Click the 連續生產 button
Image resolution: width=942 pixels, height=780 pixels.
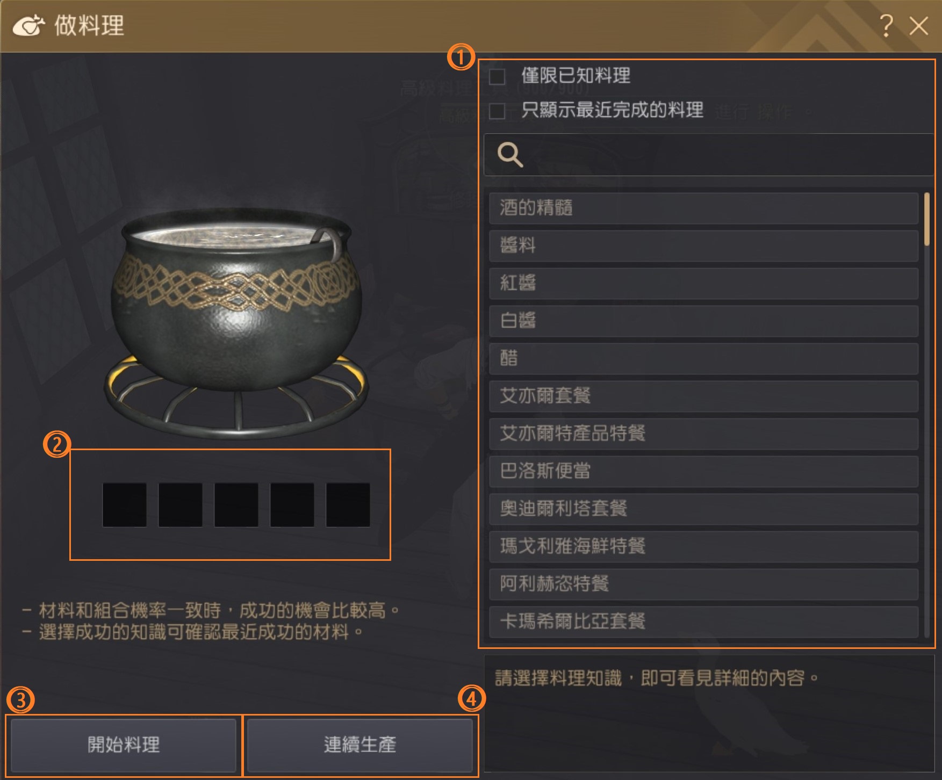click(359, 745)
